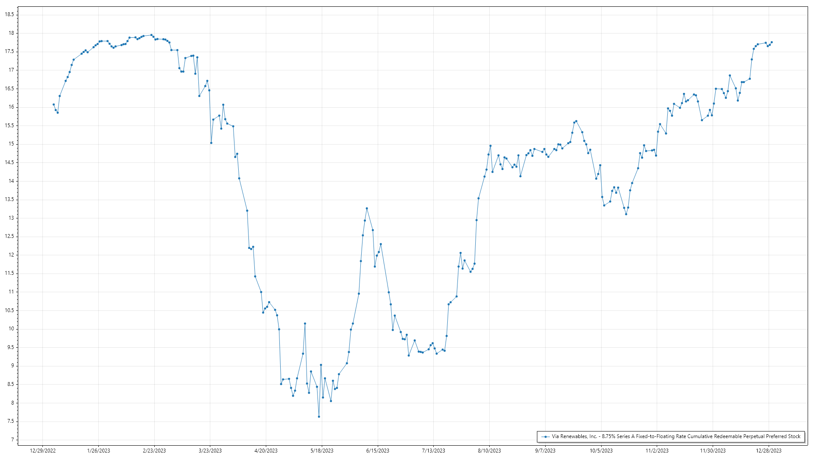Click the first data point of the series

(53, 104)
